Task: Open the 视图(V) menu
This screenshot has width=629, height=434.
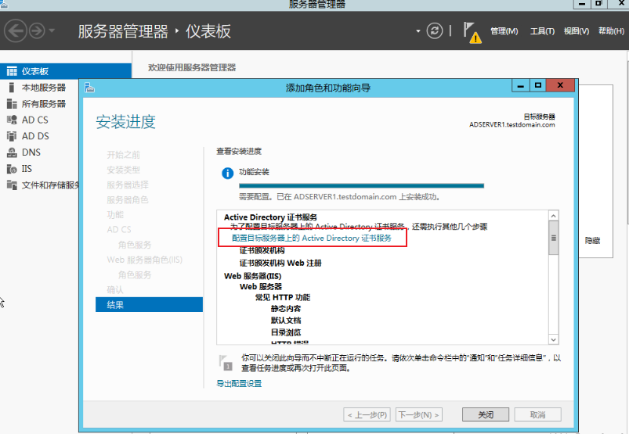Action: coord(576,30)
